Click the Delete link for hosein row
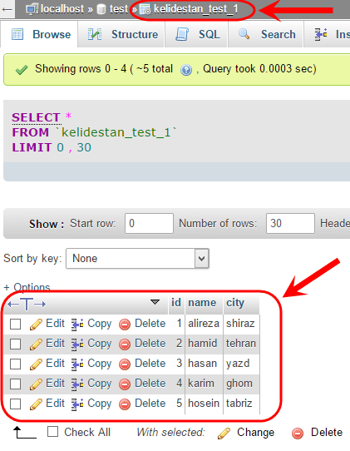 click(150, 404)
